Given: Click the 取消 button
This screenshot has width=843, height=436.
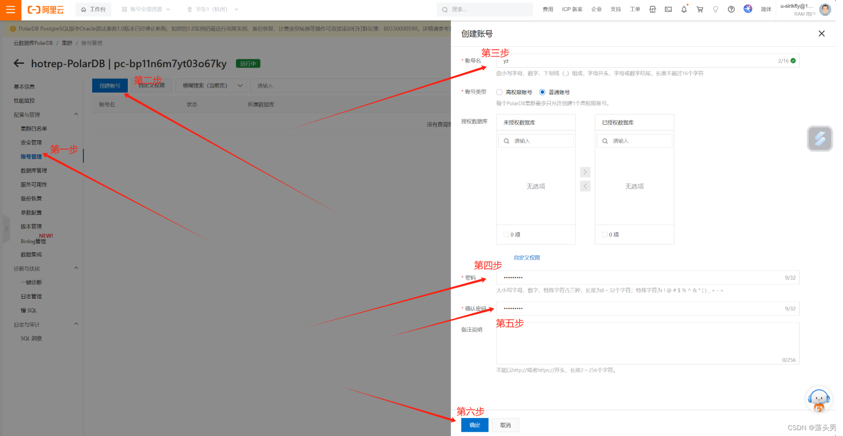Looking at the screenshot, I should tap(506, 425).
